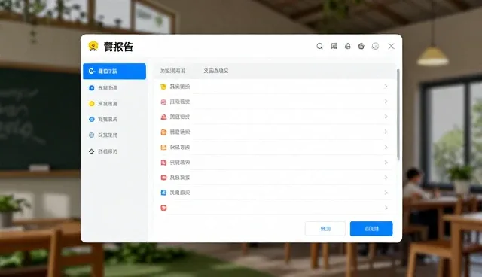Switch to the second tab above the list
This screenshot has width=482, height=277.
pos(216,71)
